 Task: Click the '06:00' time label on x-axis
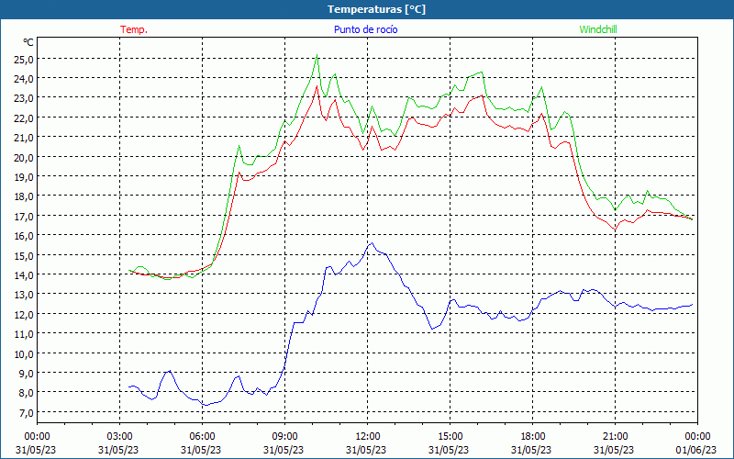[202, 437]
